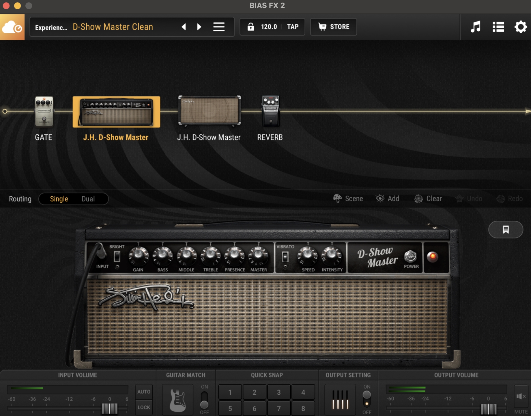The image size is (531, 416).
Task: Click the vibrato SPEED knob
Action: pos(308,256)
